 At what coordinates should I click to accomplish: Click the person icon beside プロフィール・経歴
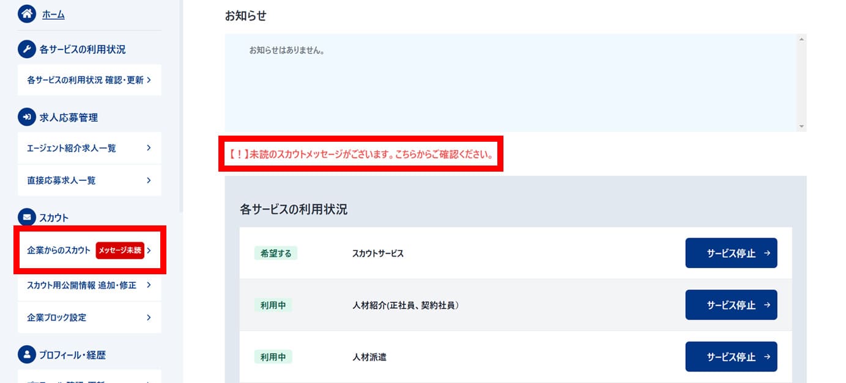(27, 354)
